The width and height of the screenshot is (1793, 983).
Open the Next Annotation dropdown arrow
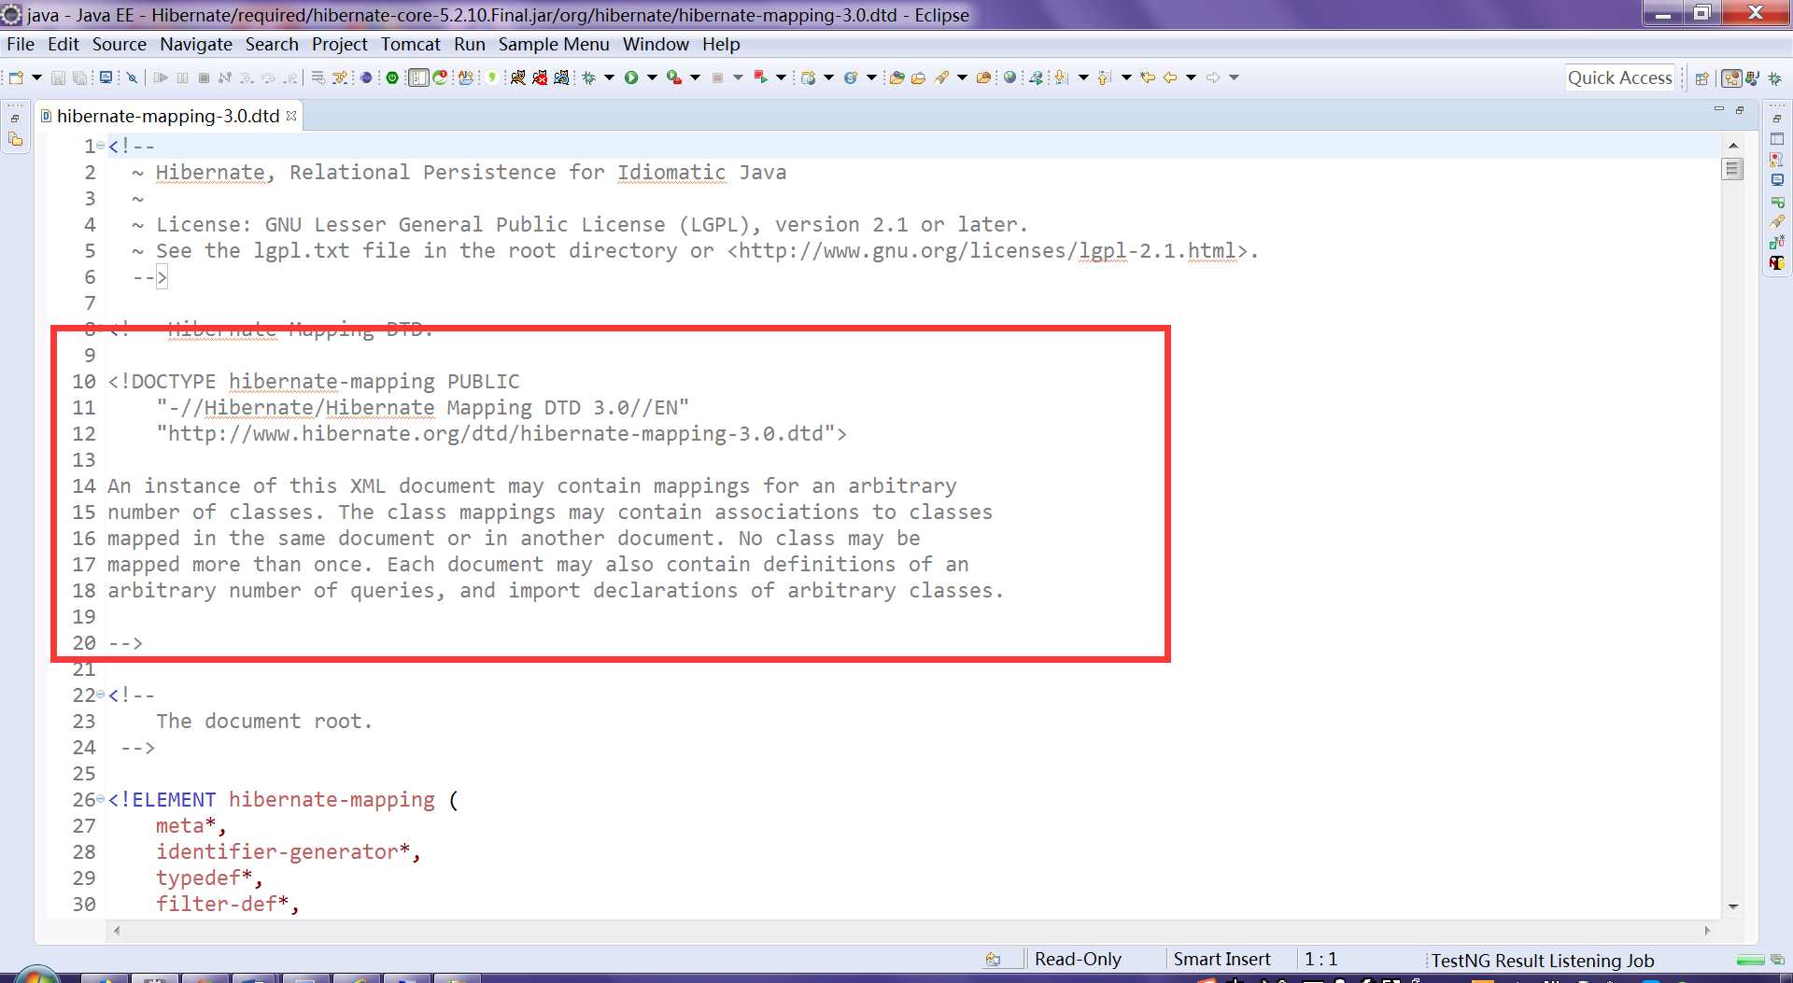(1083, 77)
